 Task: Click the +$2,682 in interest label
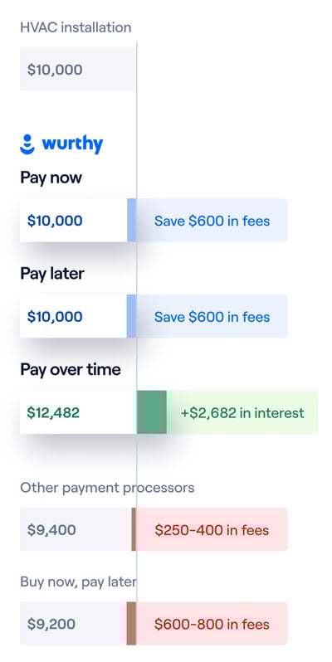click(x=242, y=412)
